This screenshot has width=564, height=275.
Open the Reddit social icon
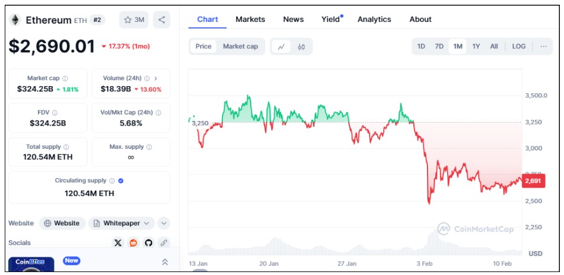[133, 243]
